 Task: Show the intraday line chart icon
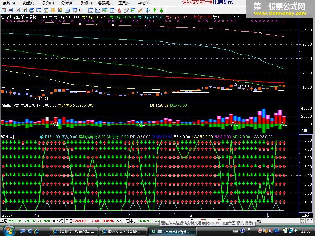(18, 10)
